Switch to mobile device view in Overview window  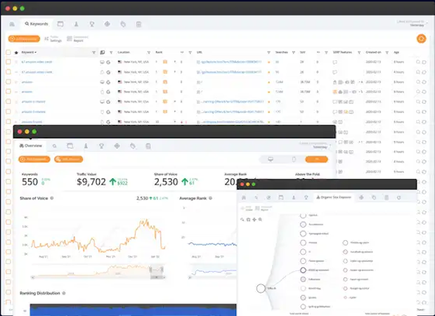click(x=294, y=159)
